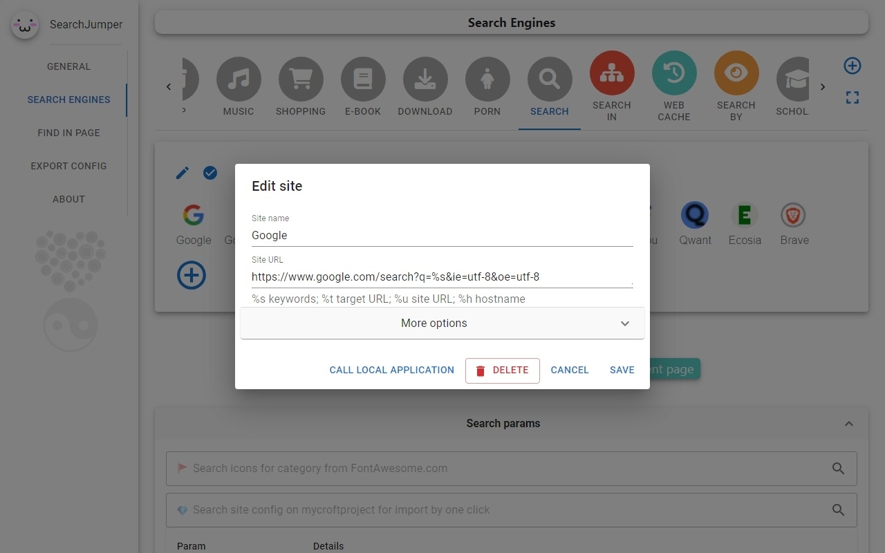Image resolution: width=885 pixels, height=553 pixels.
Task: Open the Web Cache category icon
Action: click(674, 73)
